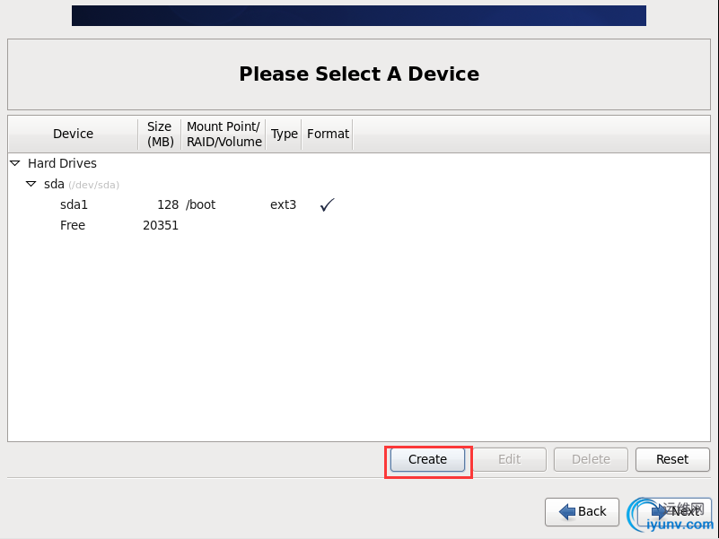Click the 20351 free size value
This screenshot has width=719, height=539.
161,225
